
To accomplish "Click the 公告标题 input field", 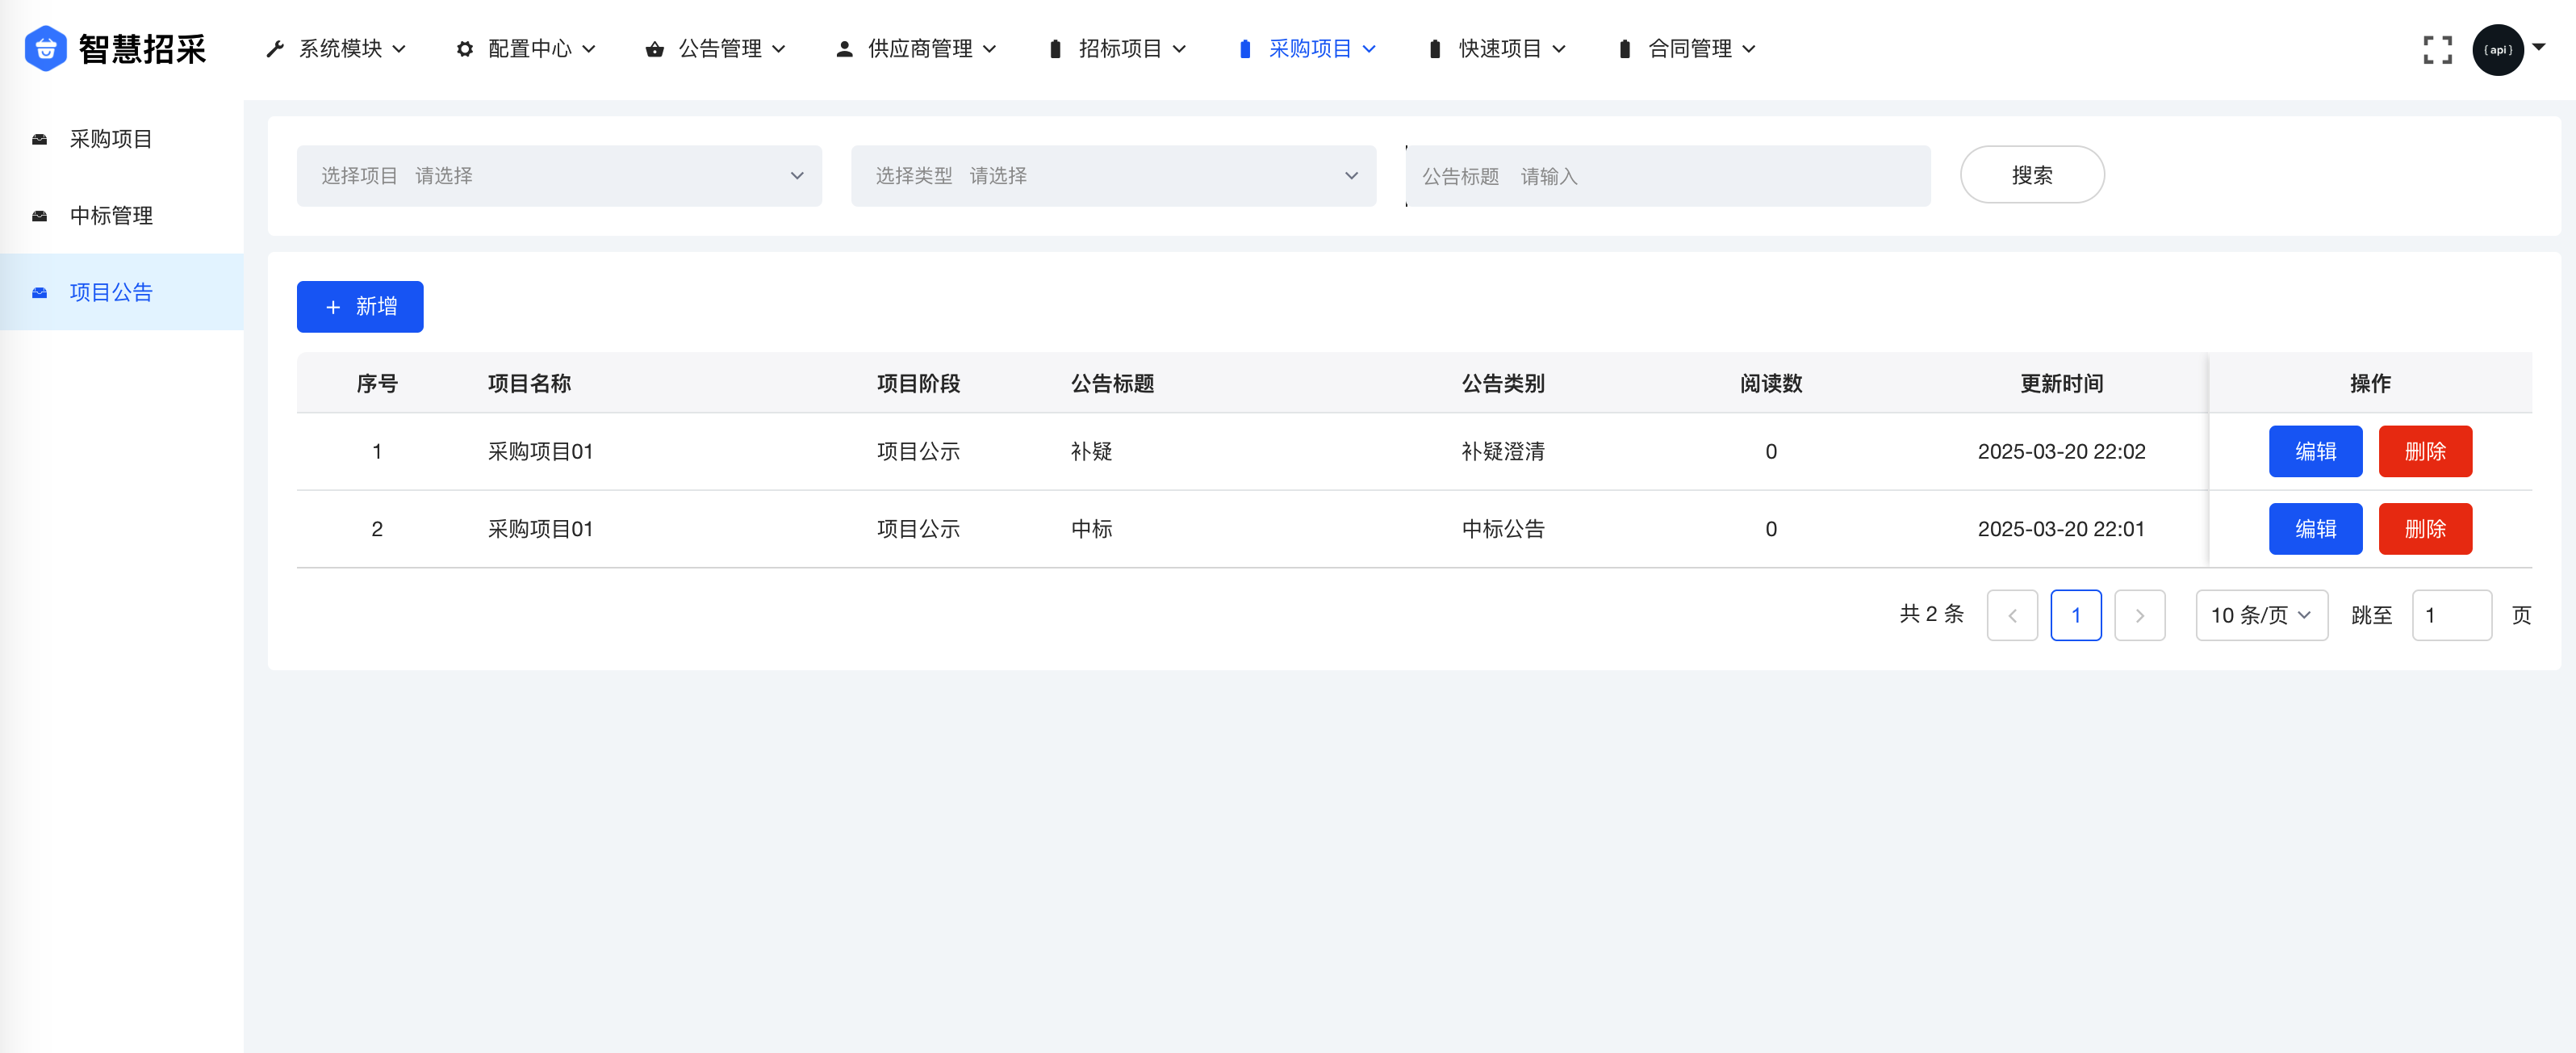I will pos(1668,175).
